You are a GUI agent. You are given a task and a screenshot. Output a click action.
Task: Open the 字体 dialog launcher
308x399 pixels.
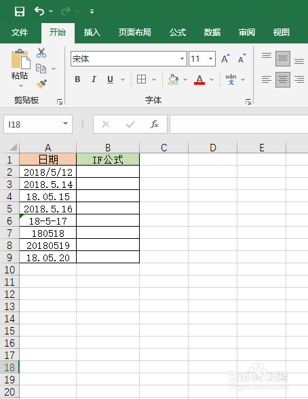pyautogui.click(x=248, y=102)
